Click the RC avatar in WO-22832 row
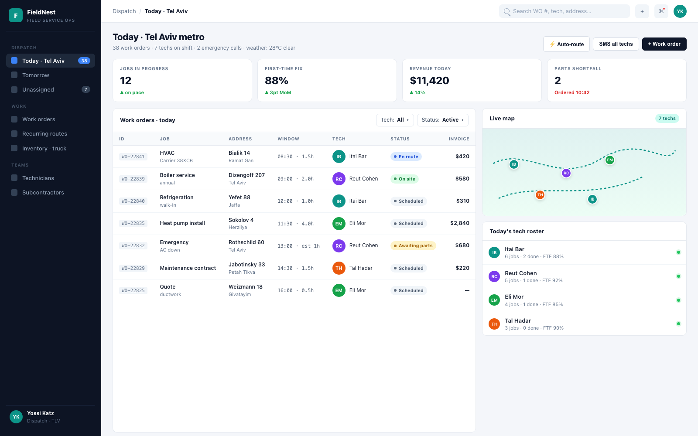This screenshot has width=698, height=436. (339, 246)
